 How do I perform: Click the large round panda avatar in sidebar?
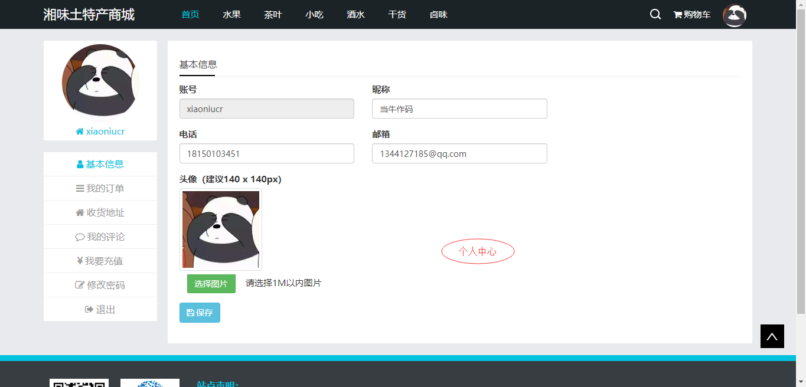click(x=100, y=83)
